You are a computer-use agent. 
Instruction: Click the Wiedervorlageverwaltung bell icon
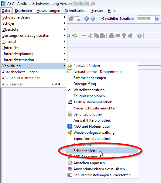[x=70, y=132]
